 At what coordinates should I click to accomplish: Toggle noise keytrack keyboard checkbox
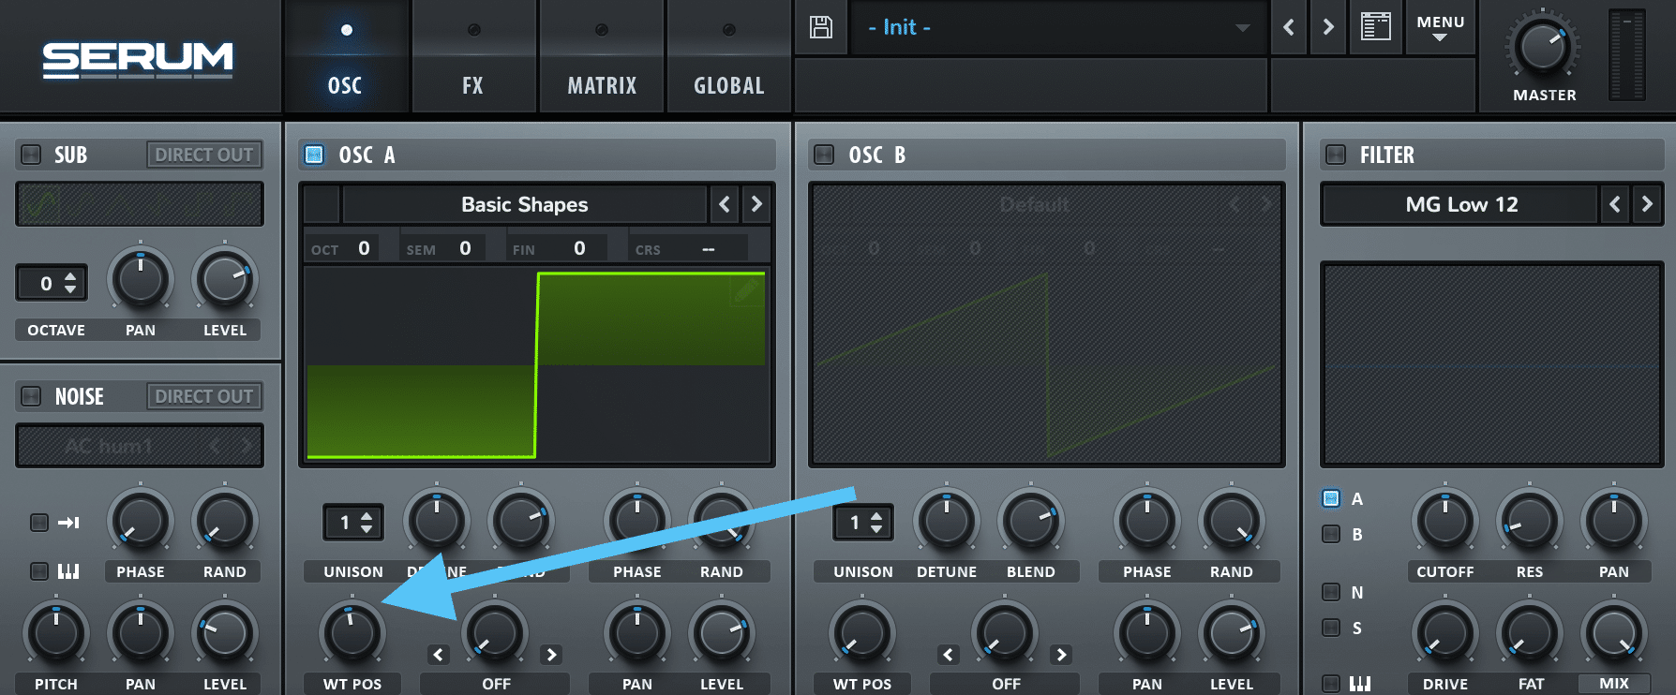click(x=39, y=571)
